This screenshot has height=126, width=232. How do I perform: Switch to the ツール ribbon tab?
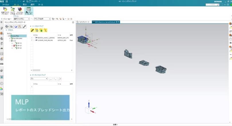tap(40, 5)
